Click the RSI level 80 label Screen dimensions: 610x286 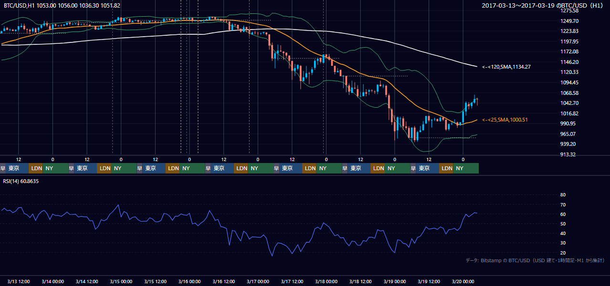tap(563, 195)
